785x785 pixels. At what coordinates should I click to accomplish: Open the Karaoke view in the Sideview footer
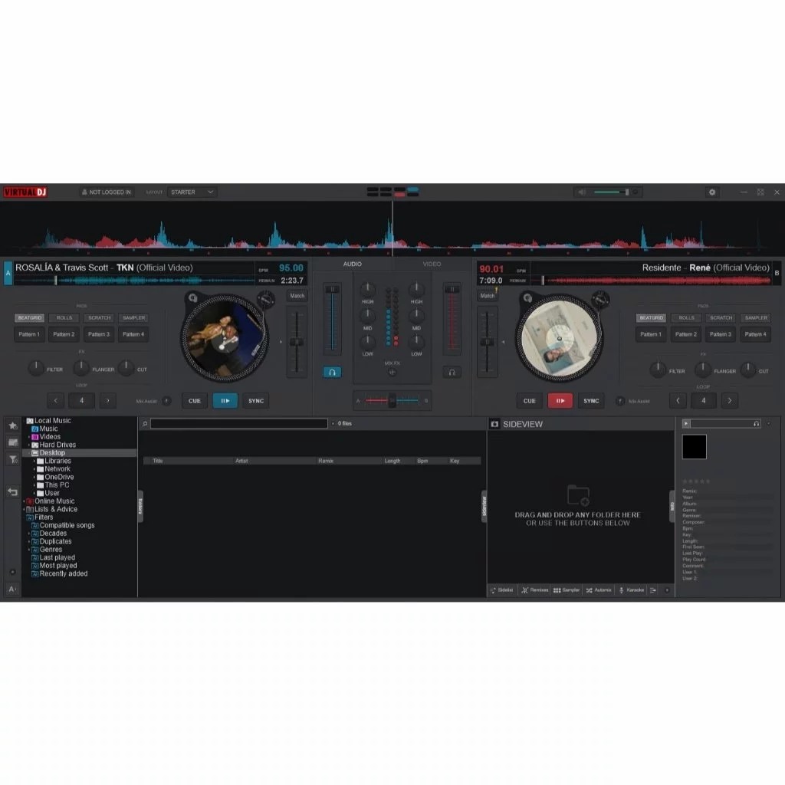pyautogui.click(x=632, y=590)
